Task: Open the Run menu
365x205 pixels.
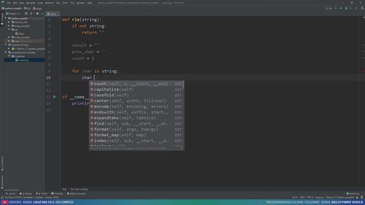Action: tap(58, 3)
